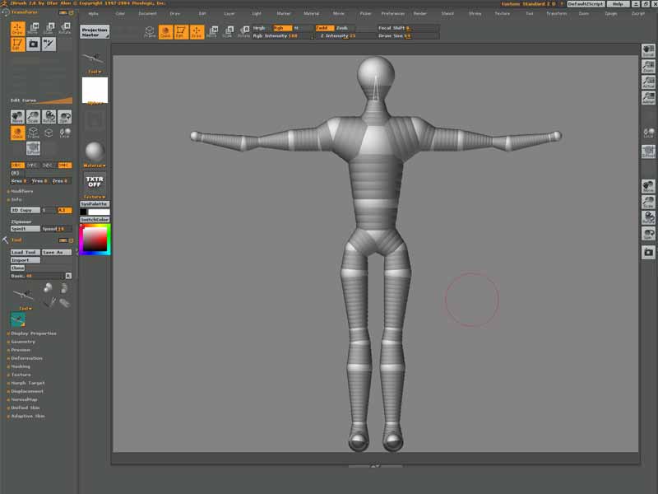
Task: Click the Projection Master button
Action: (95, 32)
